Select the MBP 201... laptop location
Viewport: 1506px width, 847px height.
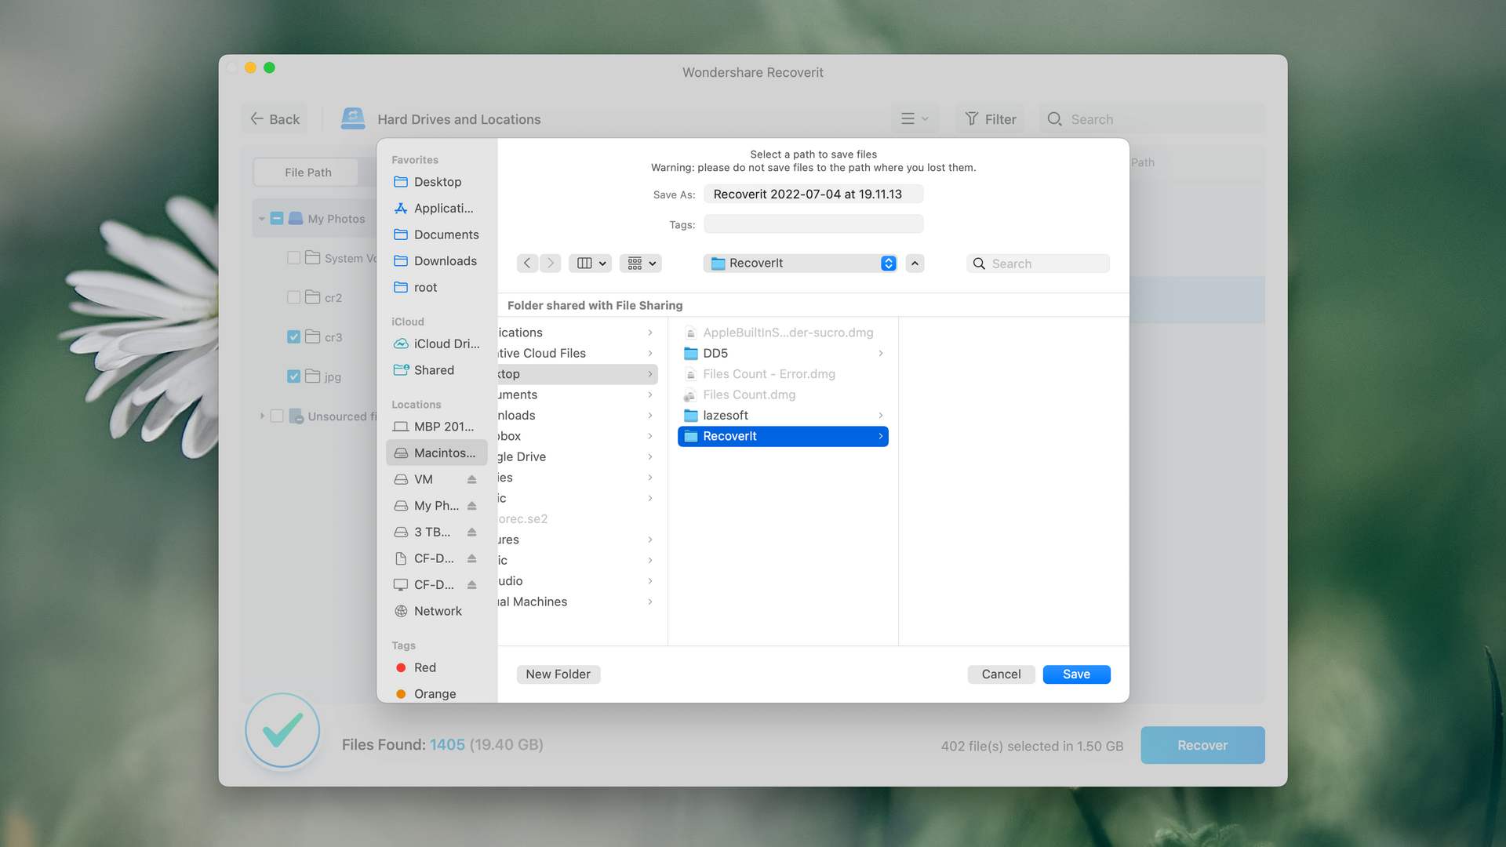click(x=437, y=427)
